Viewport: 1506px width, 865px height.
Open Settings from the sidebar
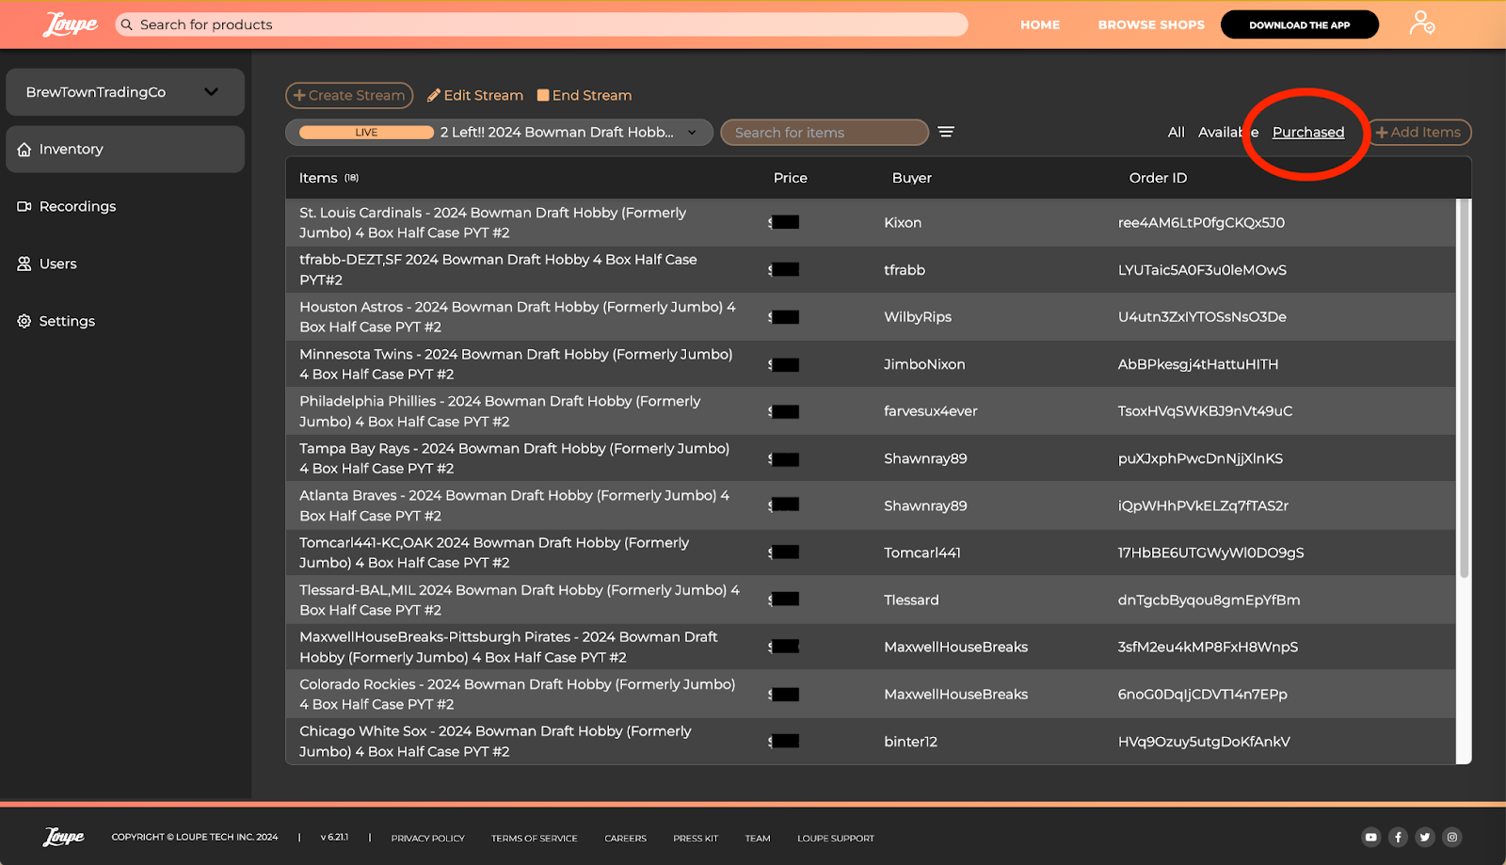(x=67, y=321)
